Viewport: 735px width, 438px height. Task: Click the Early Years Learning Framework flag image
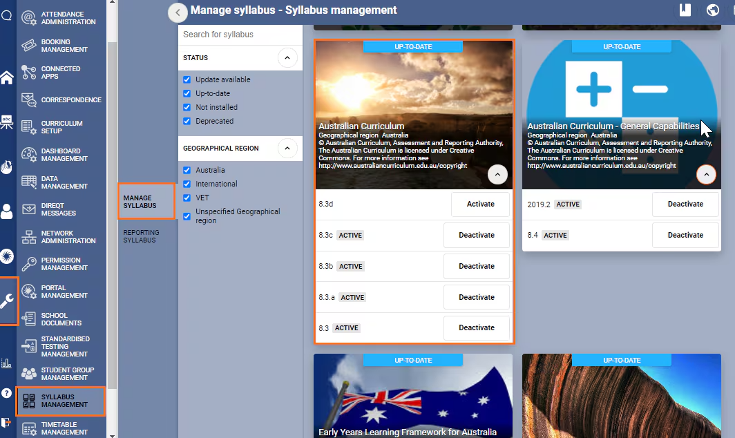pos(413,397)
